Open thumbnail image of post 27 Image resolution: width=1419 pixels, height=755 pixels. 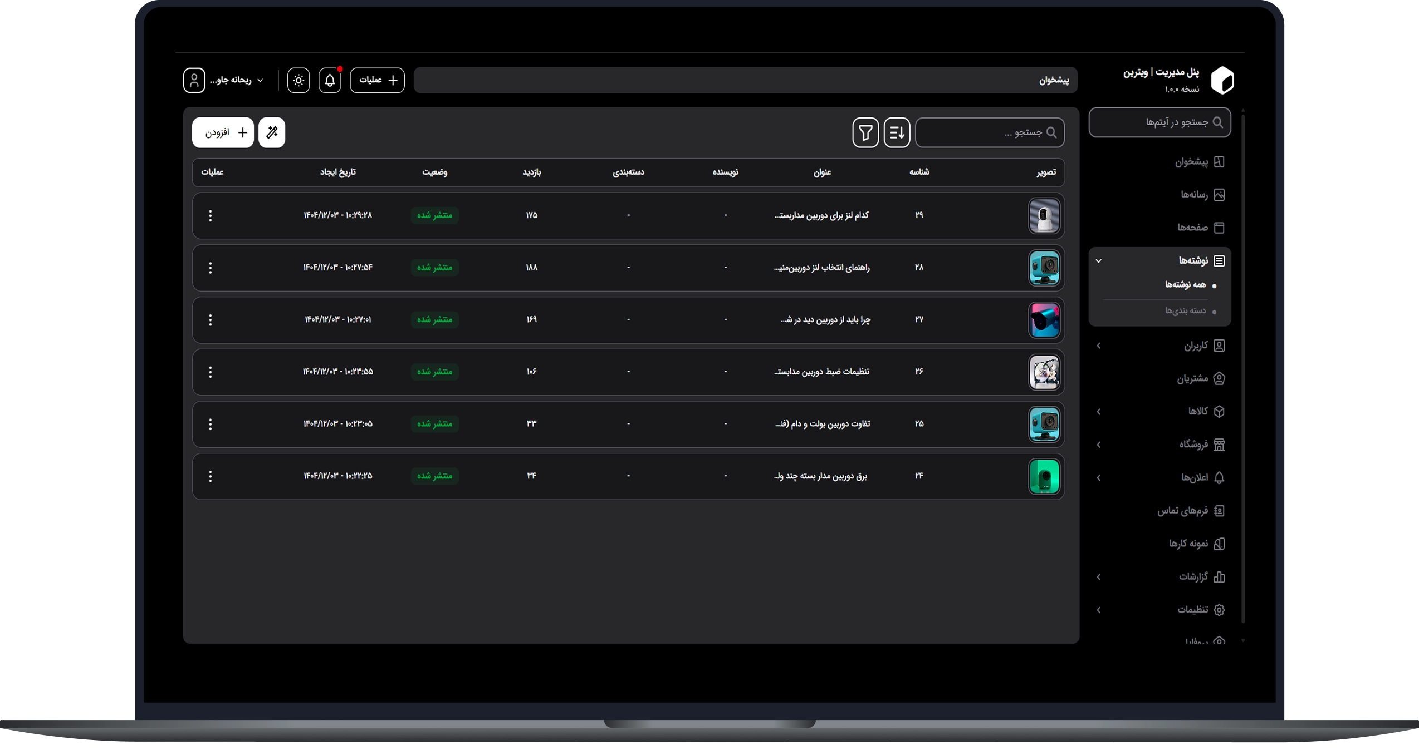pyautogui.click(x=1044, y=320)
